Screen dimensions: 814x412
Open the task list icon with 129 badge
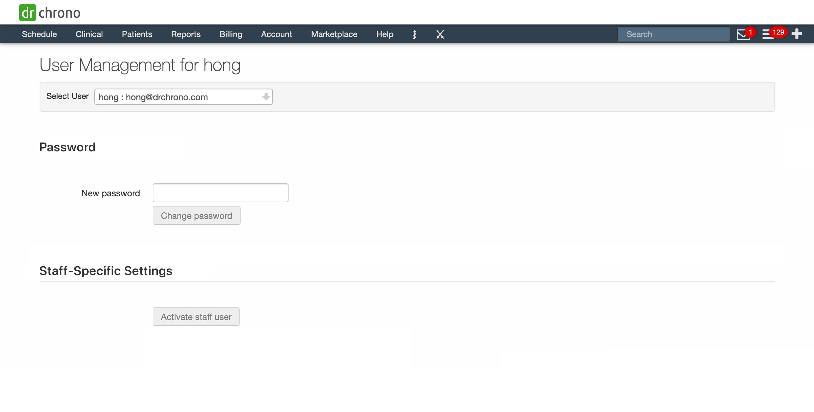coord(768,34)
